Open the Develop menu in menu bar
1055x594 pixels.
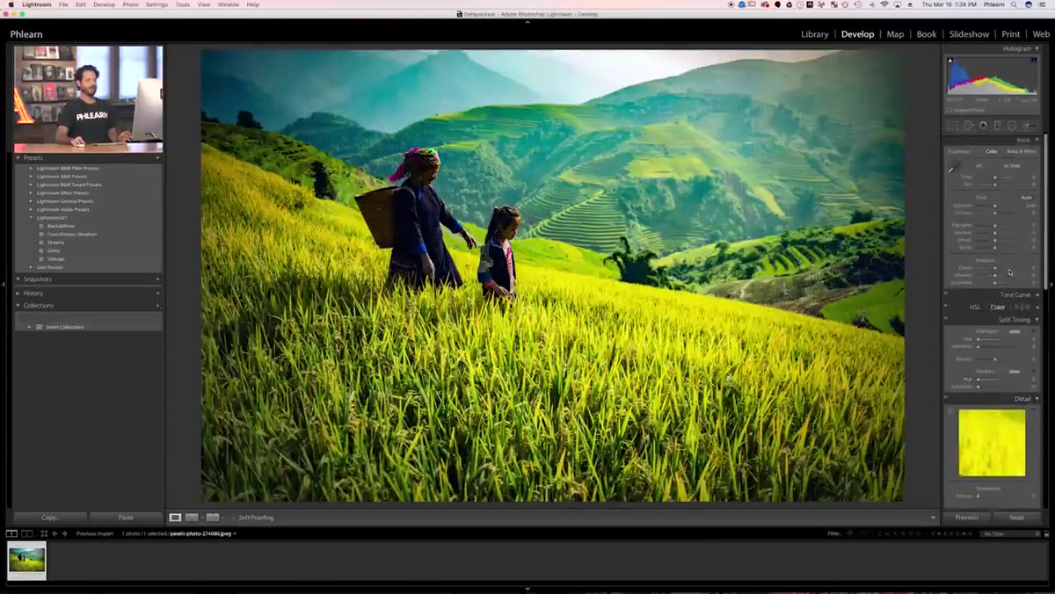tap(104, 4)
